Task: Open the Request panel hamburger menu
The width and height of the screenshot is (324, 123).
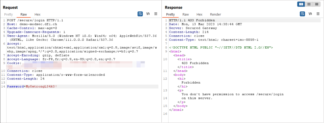Action: click(156, 14)
